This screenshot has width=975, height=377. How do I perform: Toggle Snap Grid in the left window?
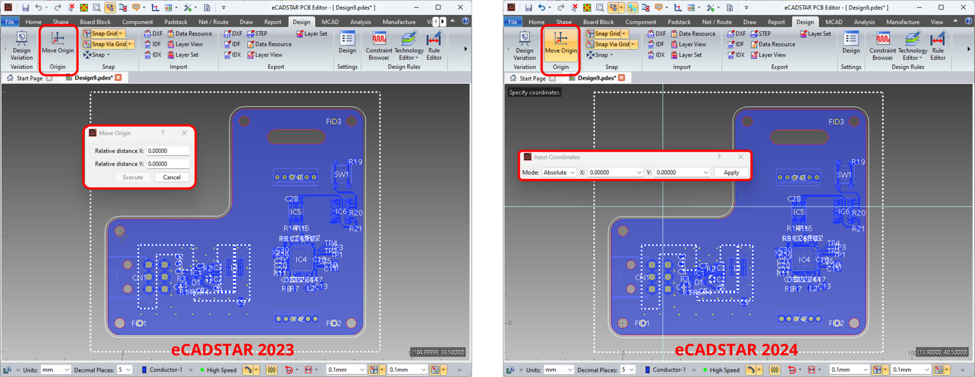pos(104,34)
